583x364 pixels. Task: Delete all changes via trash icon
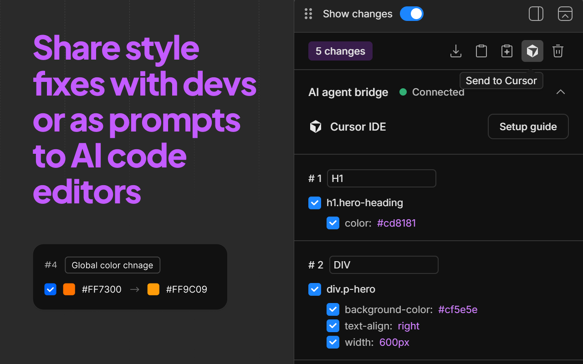pos(558,51)
